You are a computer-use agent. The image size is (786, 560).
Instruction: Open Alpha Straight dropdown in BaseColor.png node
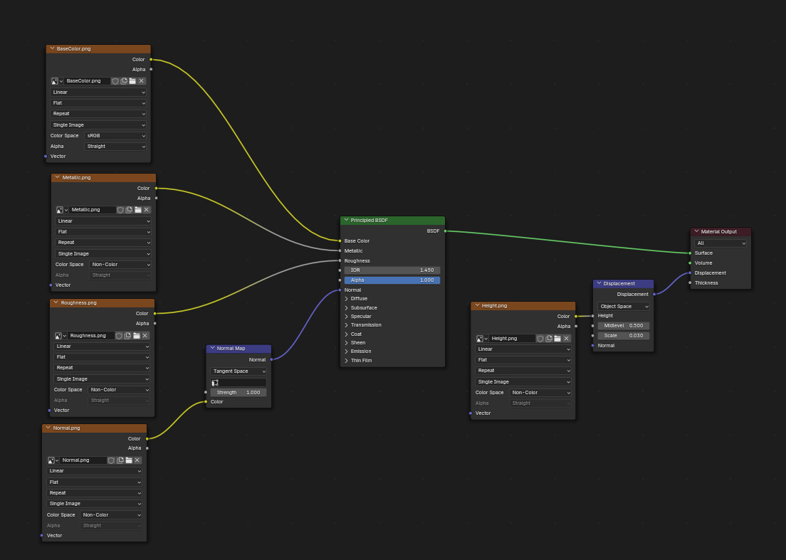coord(115,147)
